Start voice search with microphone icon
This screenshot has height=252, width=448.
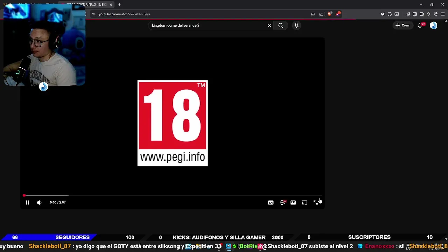[296, 25]
